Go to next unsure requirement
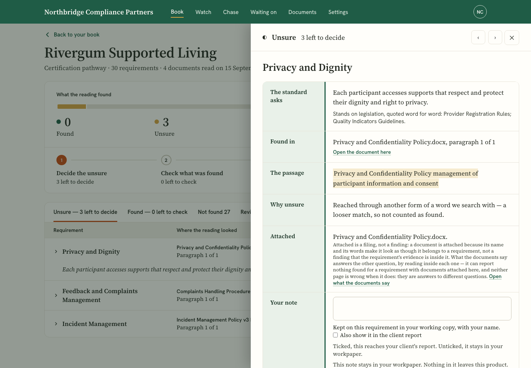The height and width of the screenshot is (368, 531). coord(495,37)
